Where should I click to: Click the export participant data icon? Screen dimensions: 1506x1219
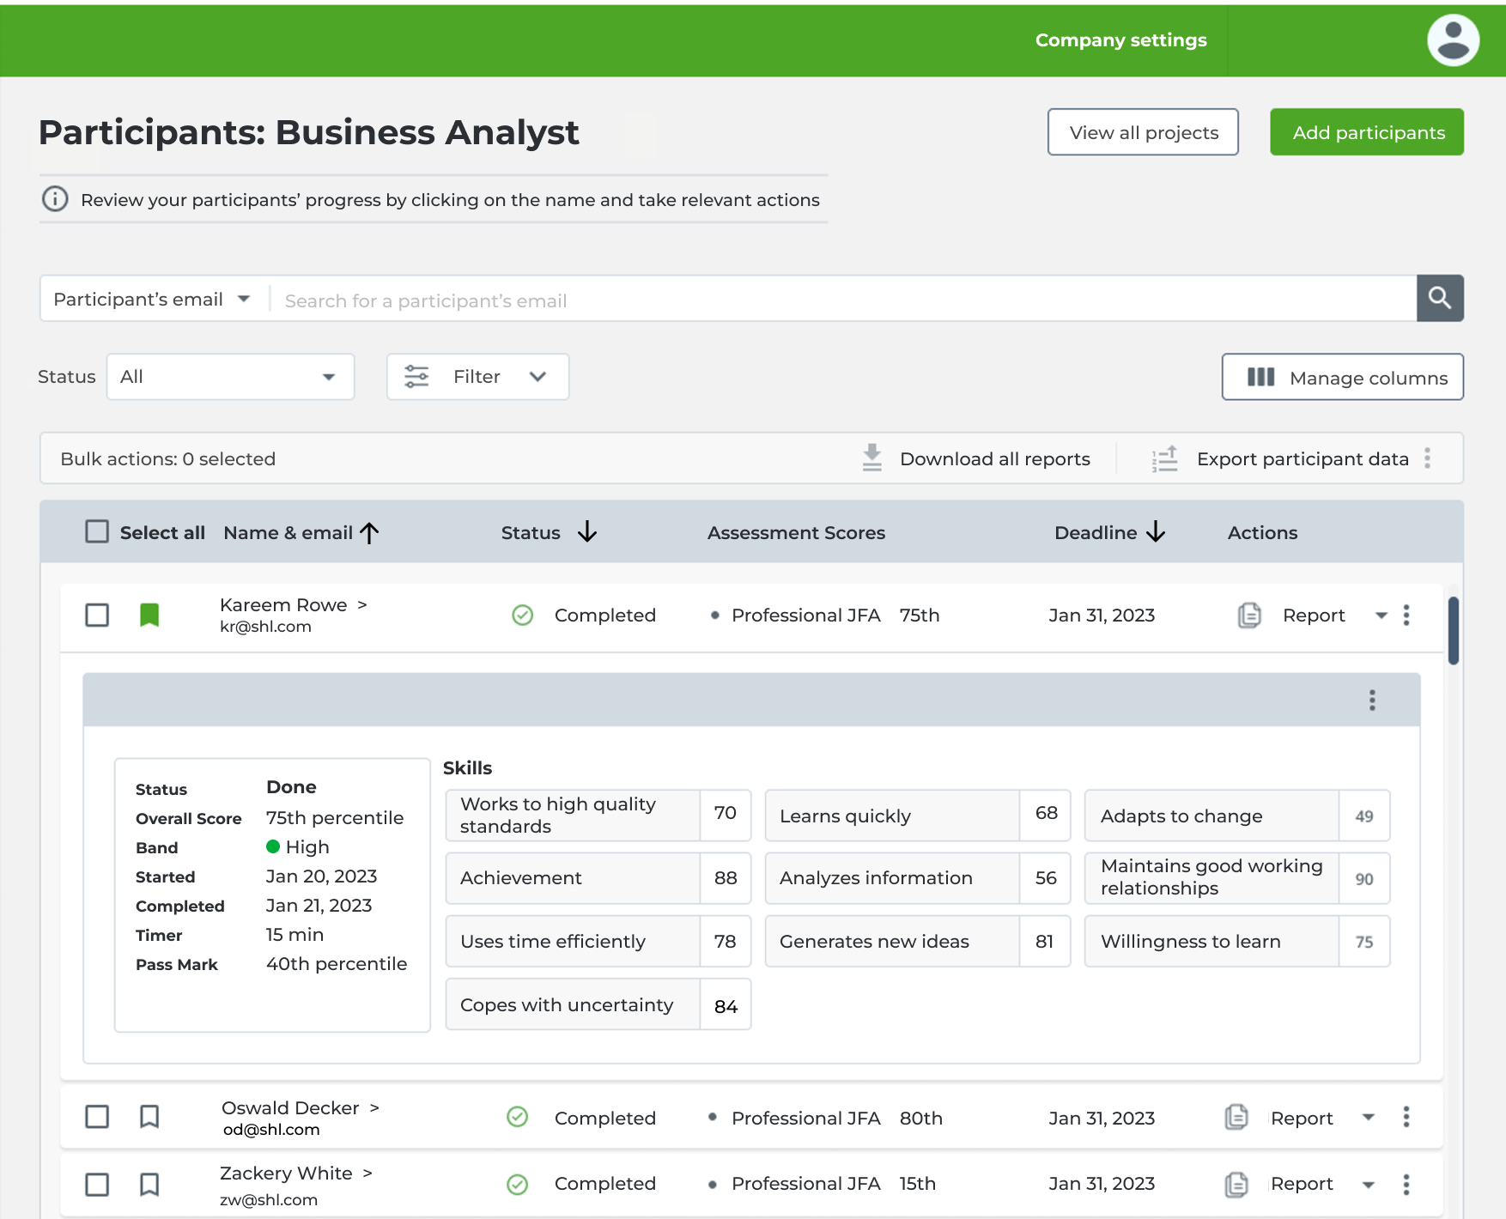pyautogui.click(x=1164, y=458)
